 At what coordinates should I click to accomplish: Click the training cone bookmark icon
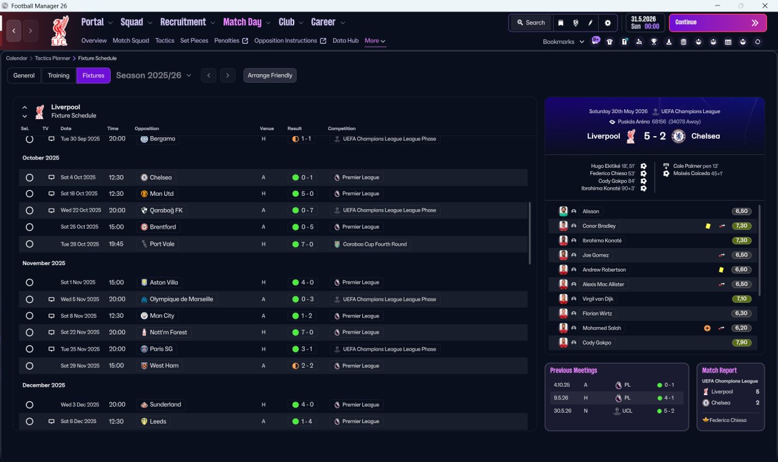(669, 42)
